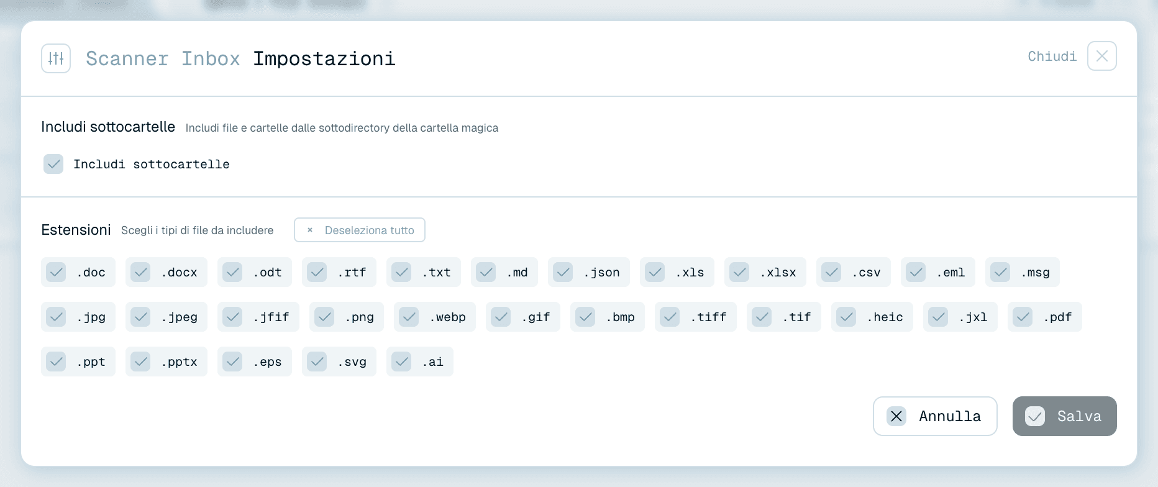Viewport: 1158px width, 487px height.
Task: Disable the .eml extension
Action: pyautogui.click(x=916, y=272)
